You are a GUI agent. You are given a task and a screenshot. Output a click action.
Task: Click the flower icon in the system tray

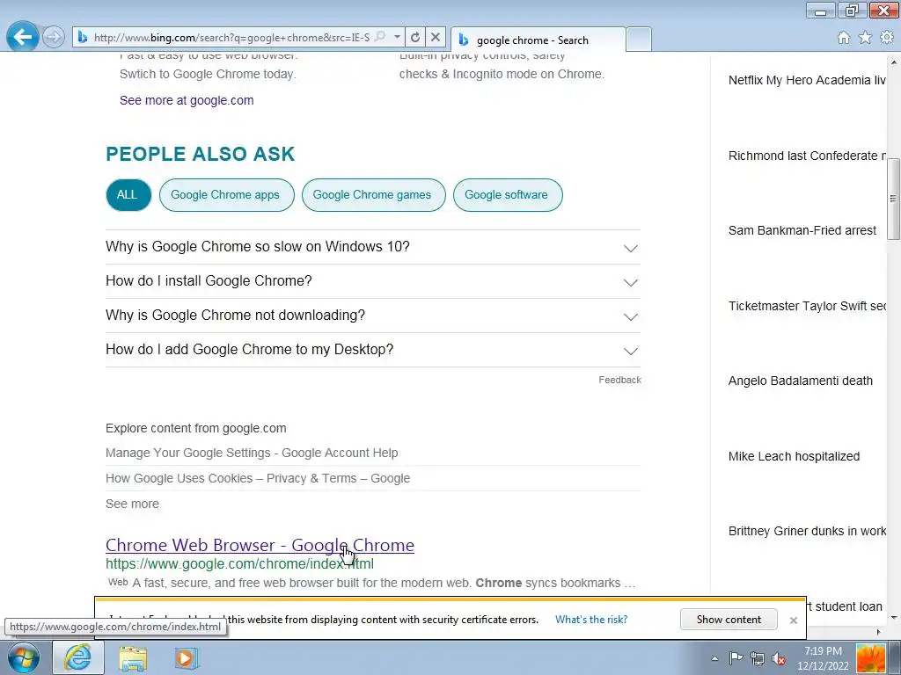[x=871, y=657]
